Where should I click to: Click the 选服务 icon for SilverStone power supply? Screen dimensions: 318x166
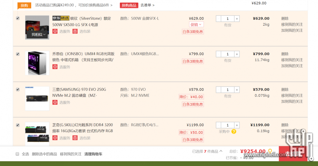pyautogui.click(x=55, y=31)
